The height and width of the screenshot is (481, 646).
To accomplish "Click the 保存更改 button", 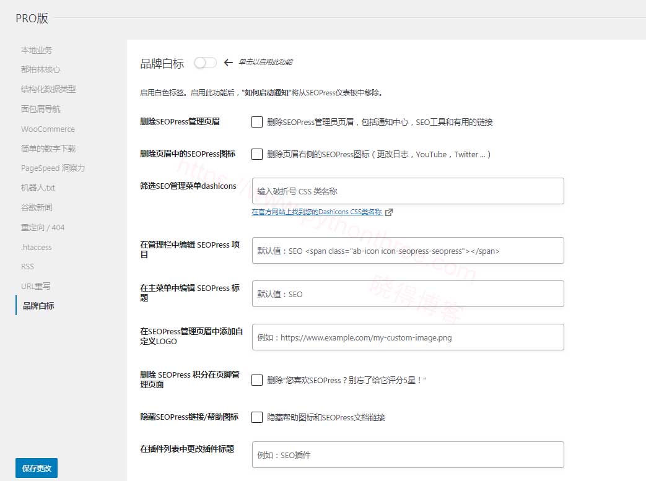I will 37,468.
